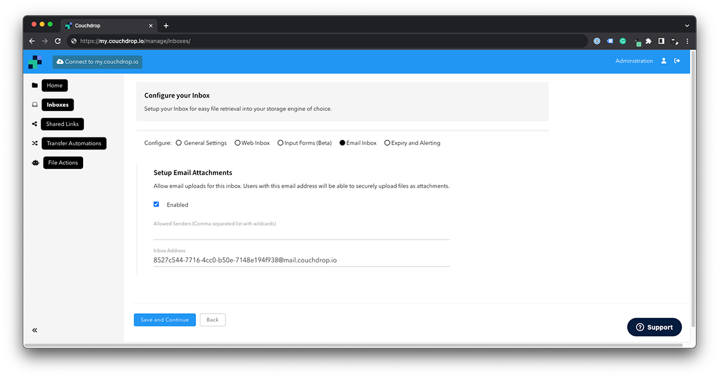The image size is (718, 377).
Task: Collapse the sidebar with the double-chevron
Action: coord(34,330)
